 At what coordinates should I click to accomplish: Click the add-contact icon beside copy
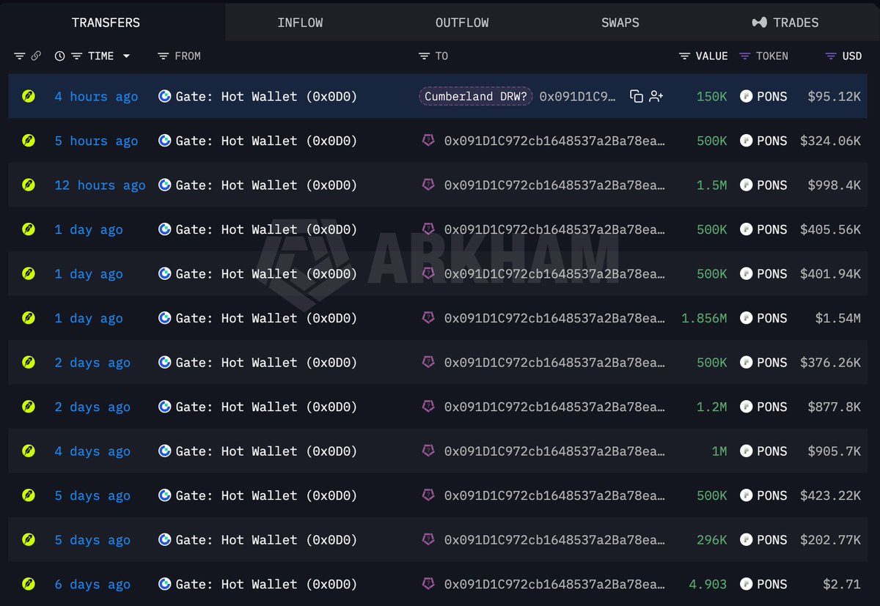point(656,96)
